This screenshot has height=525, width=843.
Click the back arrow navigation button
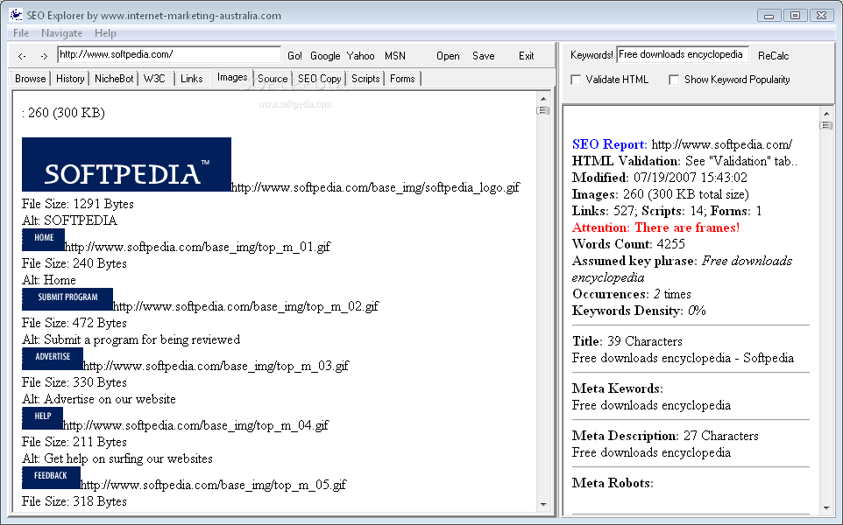tap(22, 56)
